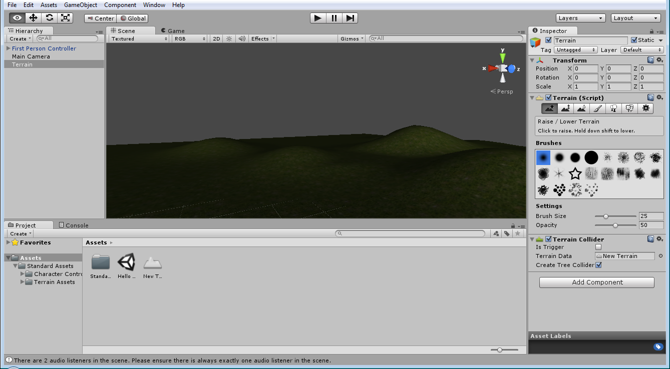Click the blue Z axis of scene gizmo
This screenshot has width=670, height=369.
click(512, 69)
